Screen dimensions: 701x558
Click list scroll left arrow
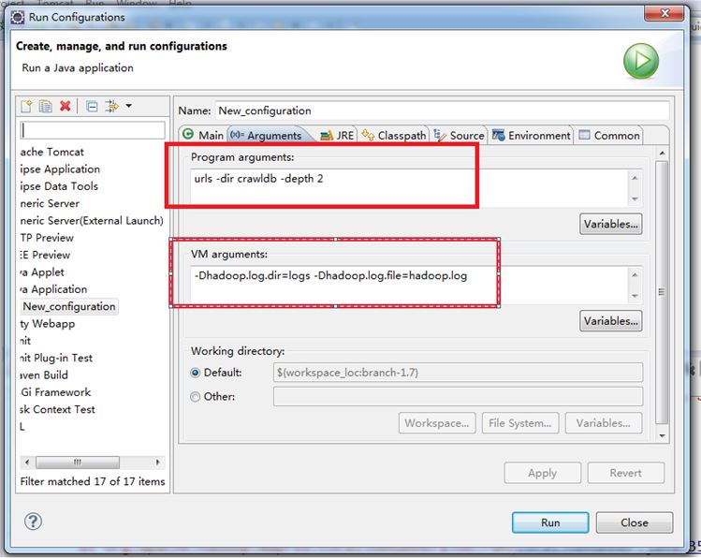pyautogui.click(x=27, y=462)
